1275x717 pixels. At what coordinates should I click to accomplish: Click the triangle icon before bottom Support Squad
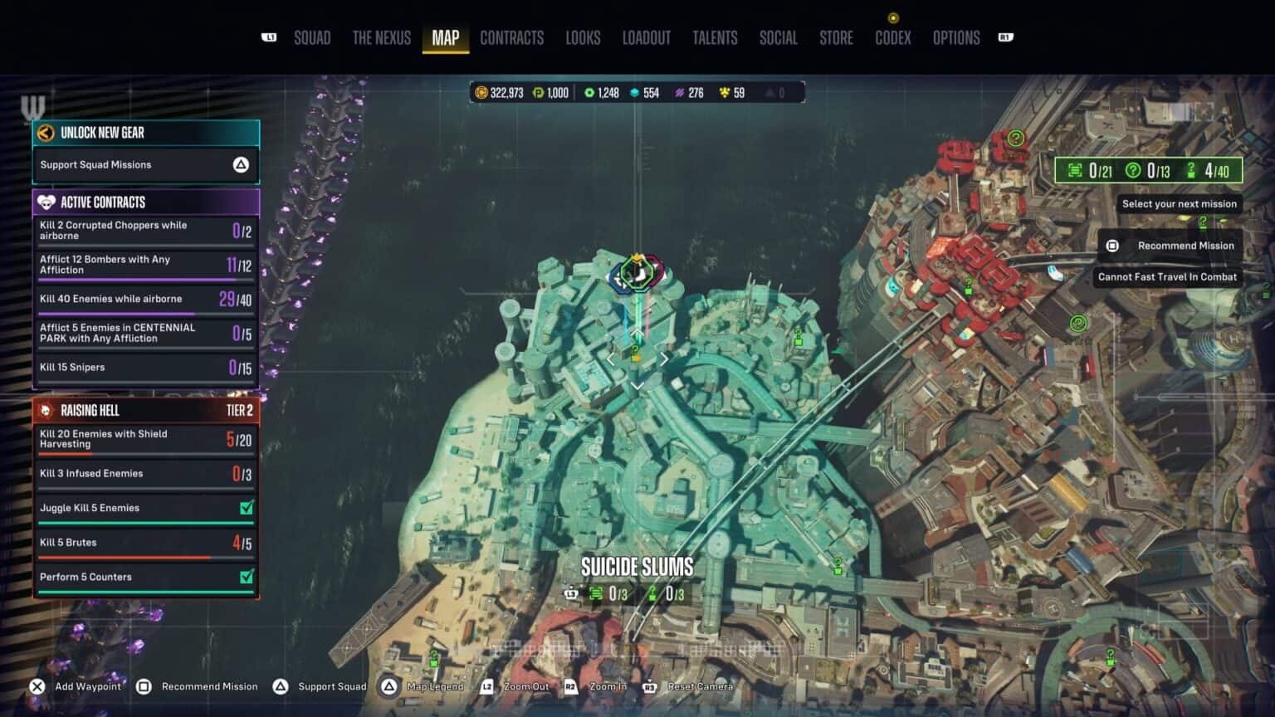[x=281, y=686]
